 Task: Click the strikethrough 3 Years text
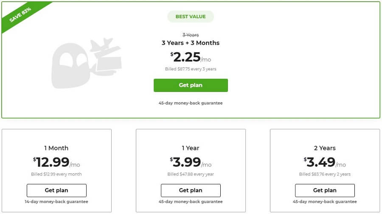[191, 35]
